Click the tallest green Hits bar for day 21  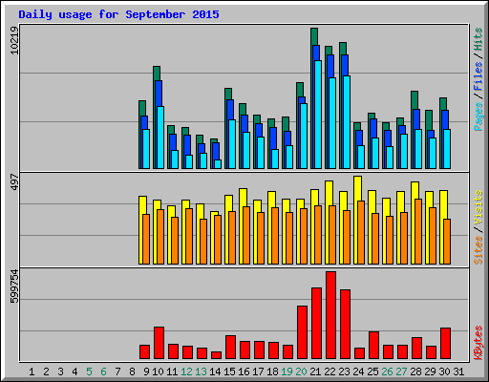314,36
